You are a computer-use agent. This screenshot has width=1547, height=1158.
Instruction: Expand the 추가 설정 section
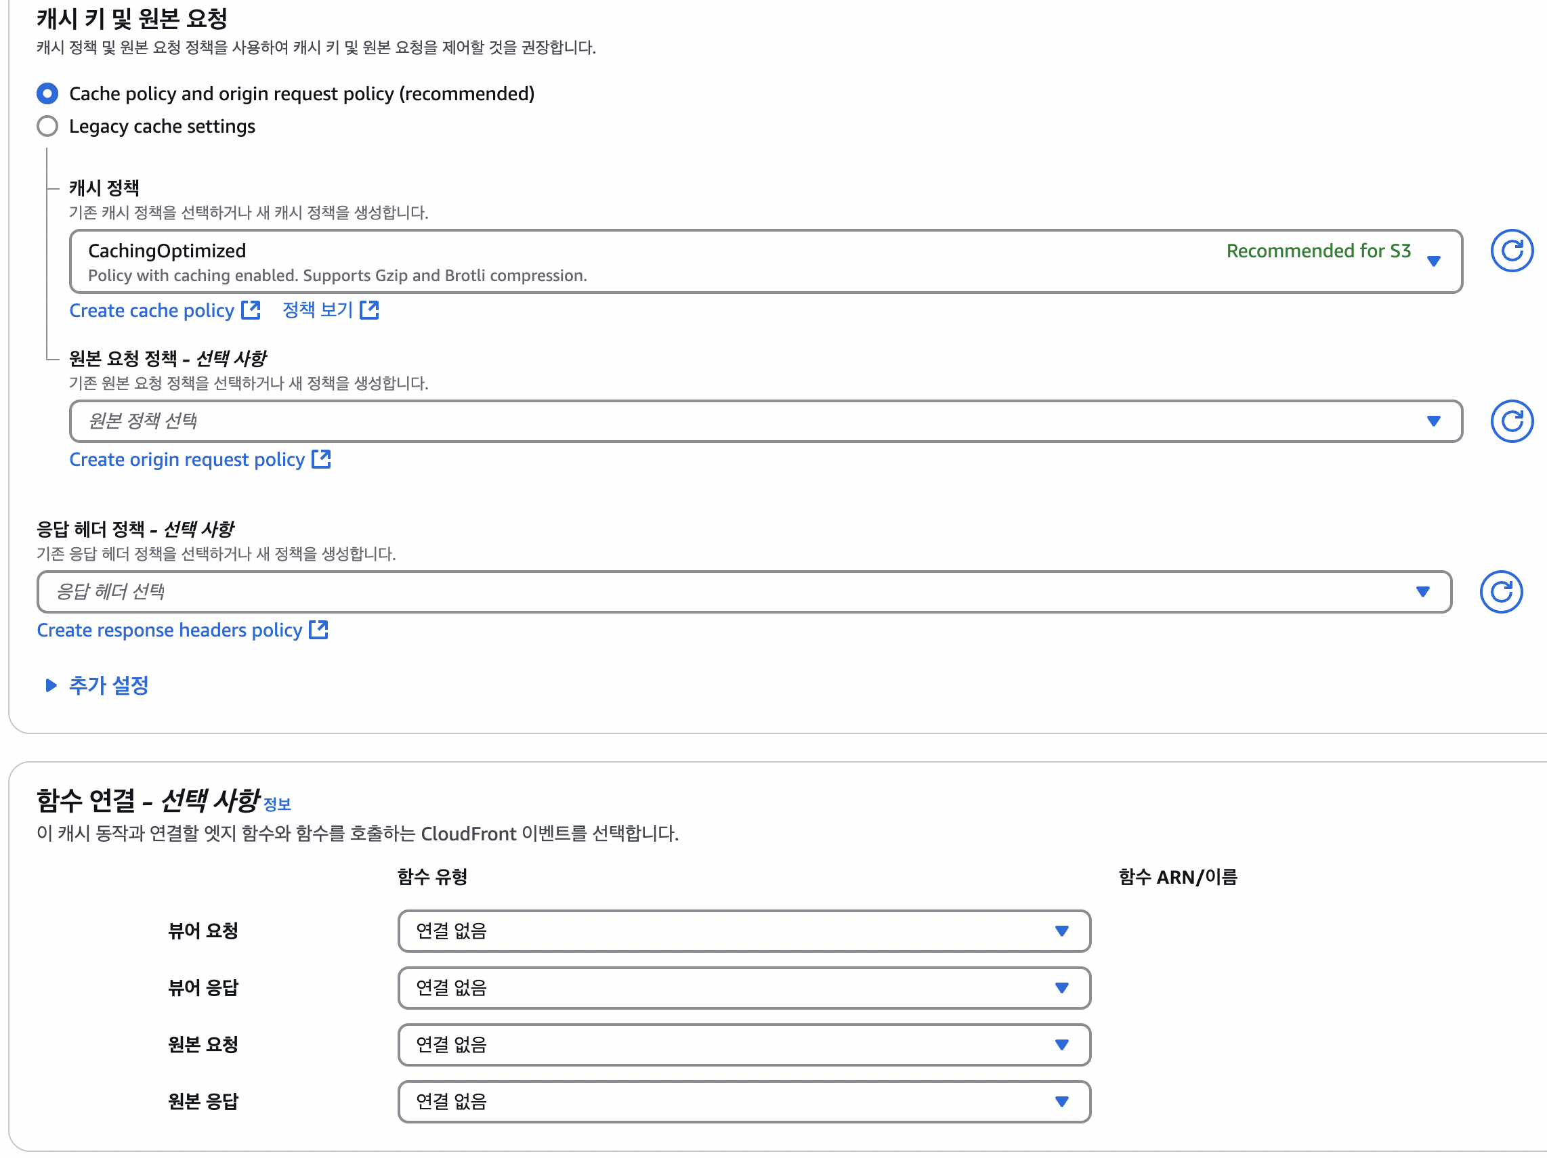point(108,685)
